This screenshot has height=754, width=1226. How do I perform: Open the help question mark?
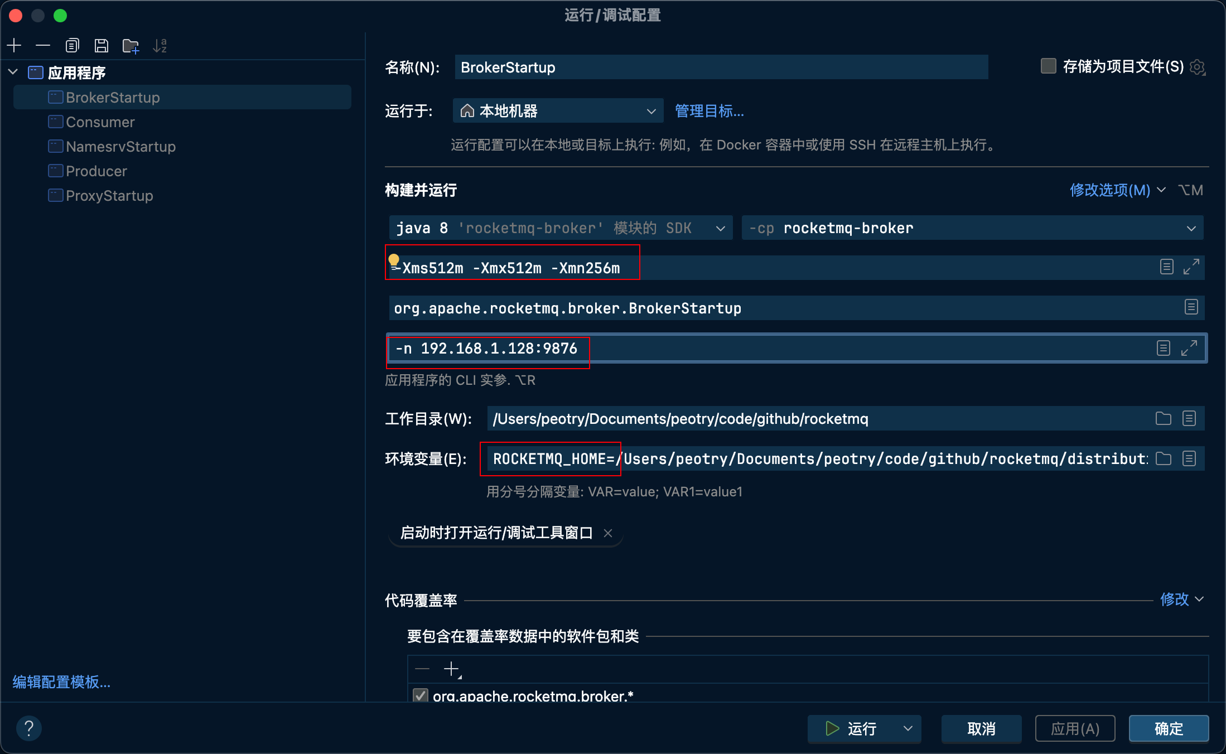[29, 728]
